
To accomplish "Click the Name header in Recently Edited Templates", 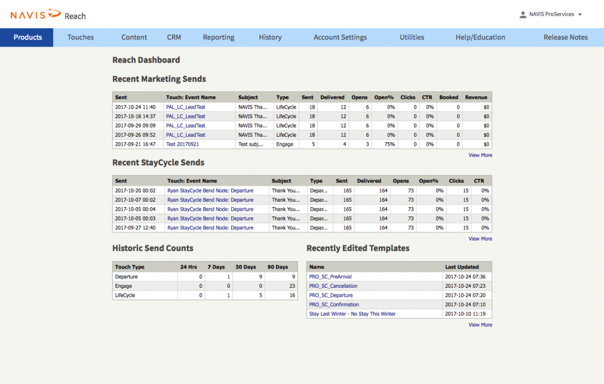I will (317, 267).
